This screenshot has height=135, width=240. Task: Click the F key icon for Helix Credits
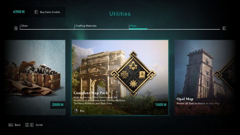pyautogui.click(x=36, y=12)
